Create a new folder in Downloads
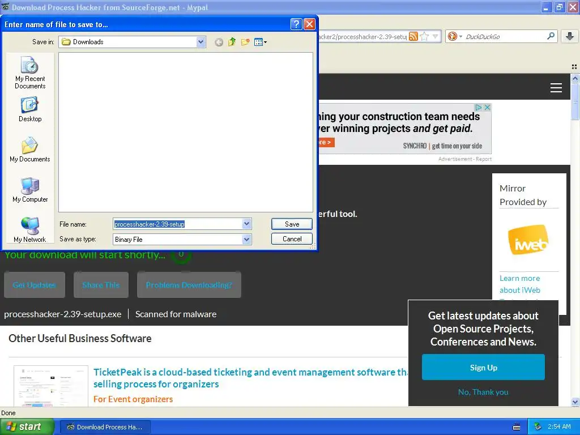Viewport: 580px width, 435px height. click(x=245, y=42)
